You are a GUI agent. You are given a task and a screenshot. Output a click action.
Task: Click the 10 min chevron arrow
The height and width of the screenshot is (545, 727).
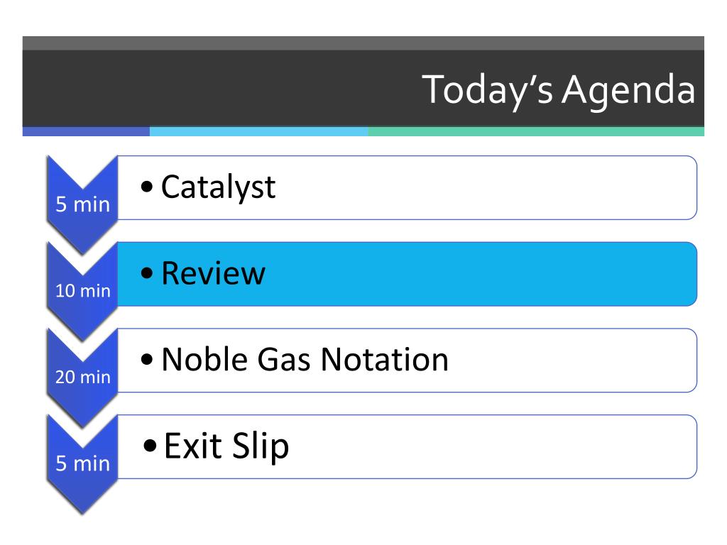[82, 292]
